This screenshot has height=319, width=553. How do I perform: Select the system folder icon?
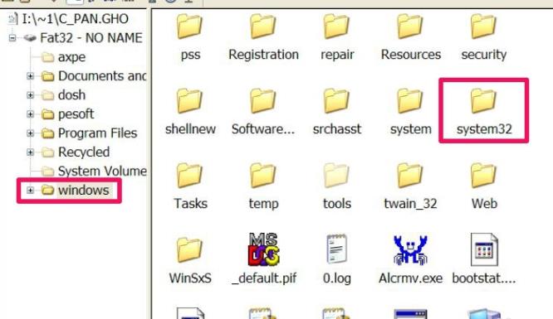pos(410,101)
